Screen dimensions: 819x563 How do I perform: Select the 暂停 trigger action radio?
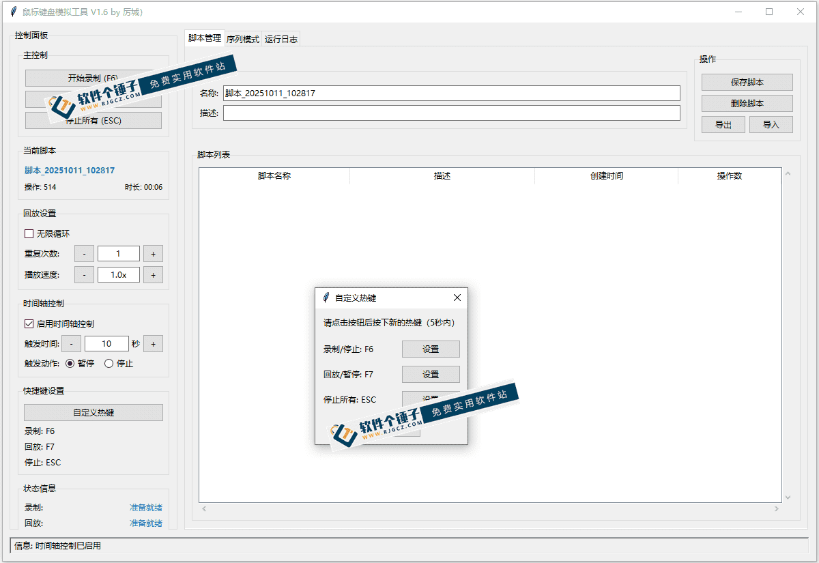tap(70, 364)
